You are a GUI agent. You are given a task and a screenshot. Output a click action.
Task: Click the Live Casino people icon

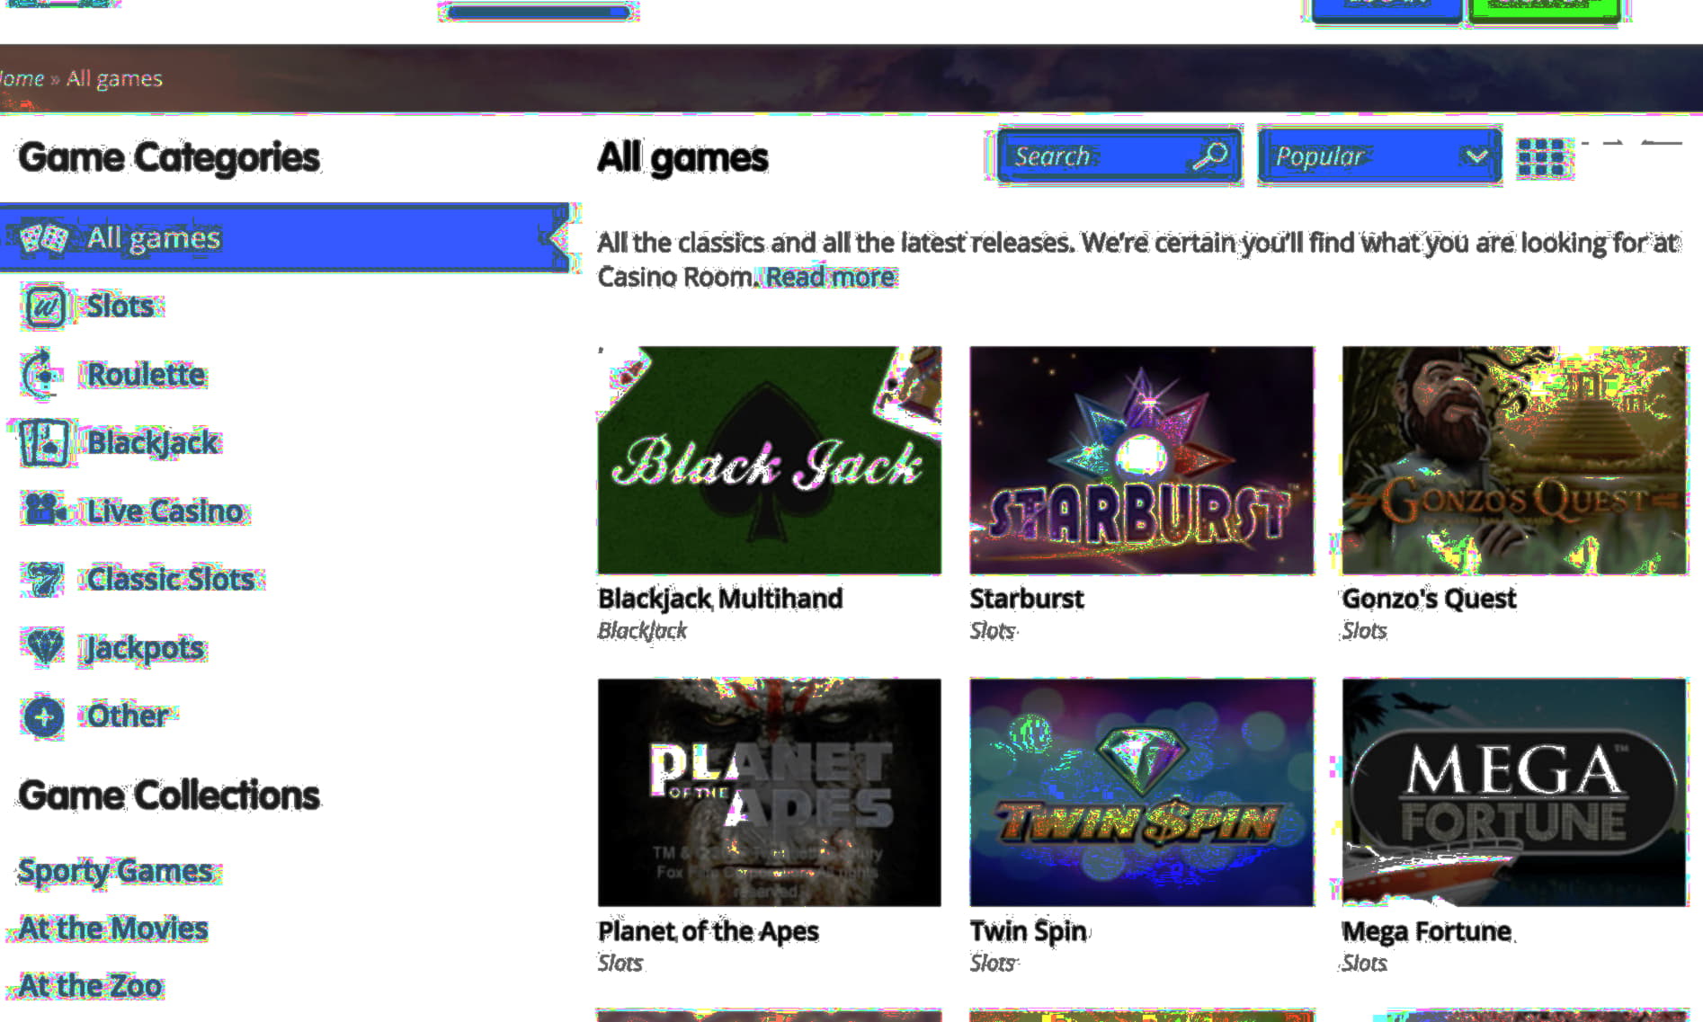pos(44,510)
